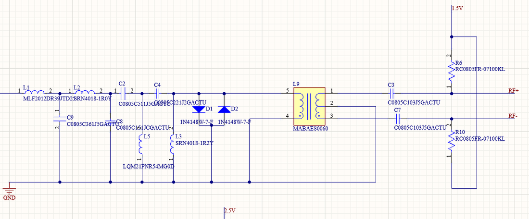Click the L9 designator text

[296, 84]
